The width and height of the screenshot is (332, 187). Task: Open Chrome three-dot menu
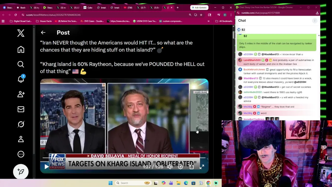pyautogui.click(x=231, y=15)
